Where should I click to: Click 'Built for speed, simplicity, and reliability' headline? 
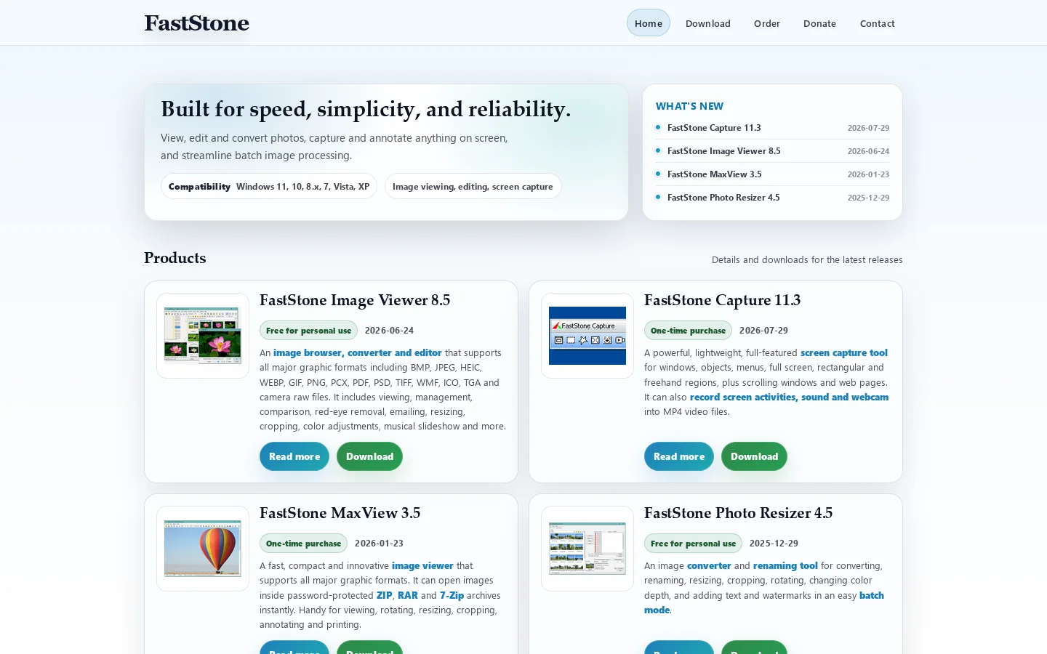[366, 109]
